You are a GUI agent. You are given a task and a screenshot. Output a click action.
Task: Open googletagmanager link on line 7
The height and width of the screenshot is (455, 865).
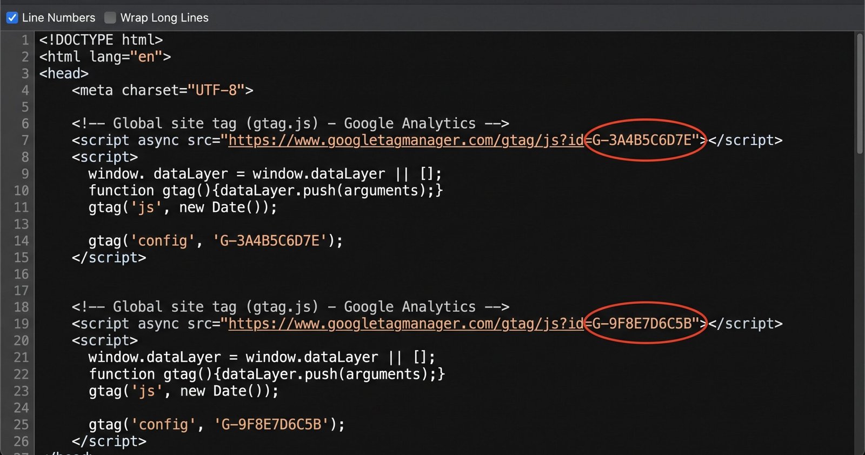[406, 140]
